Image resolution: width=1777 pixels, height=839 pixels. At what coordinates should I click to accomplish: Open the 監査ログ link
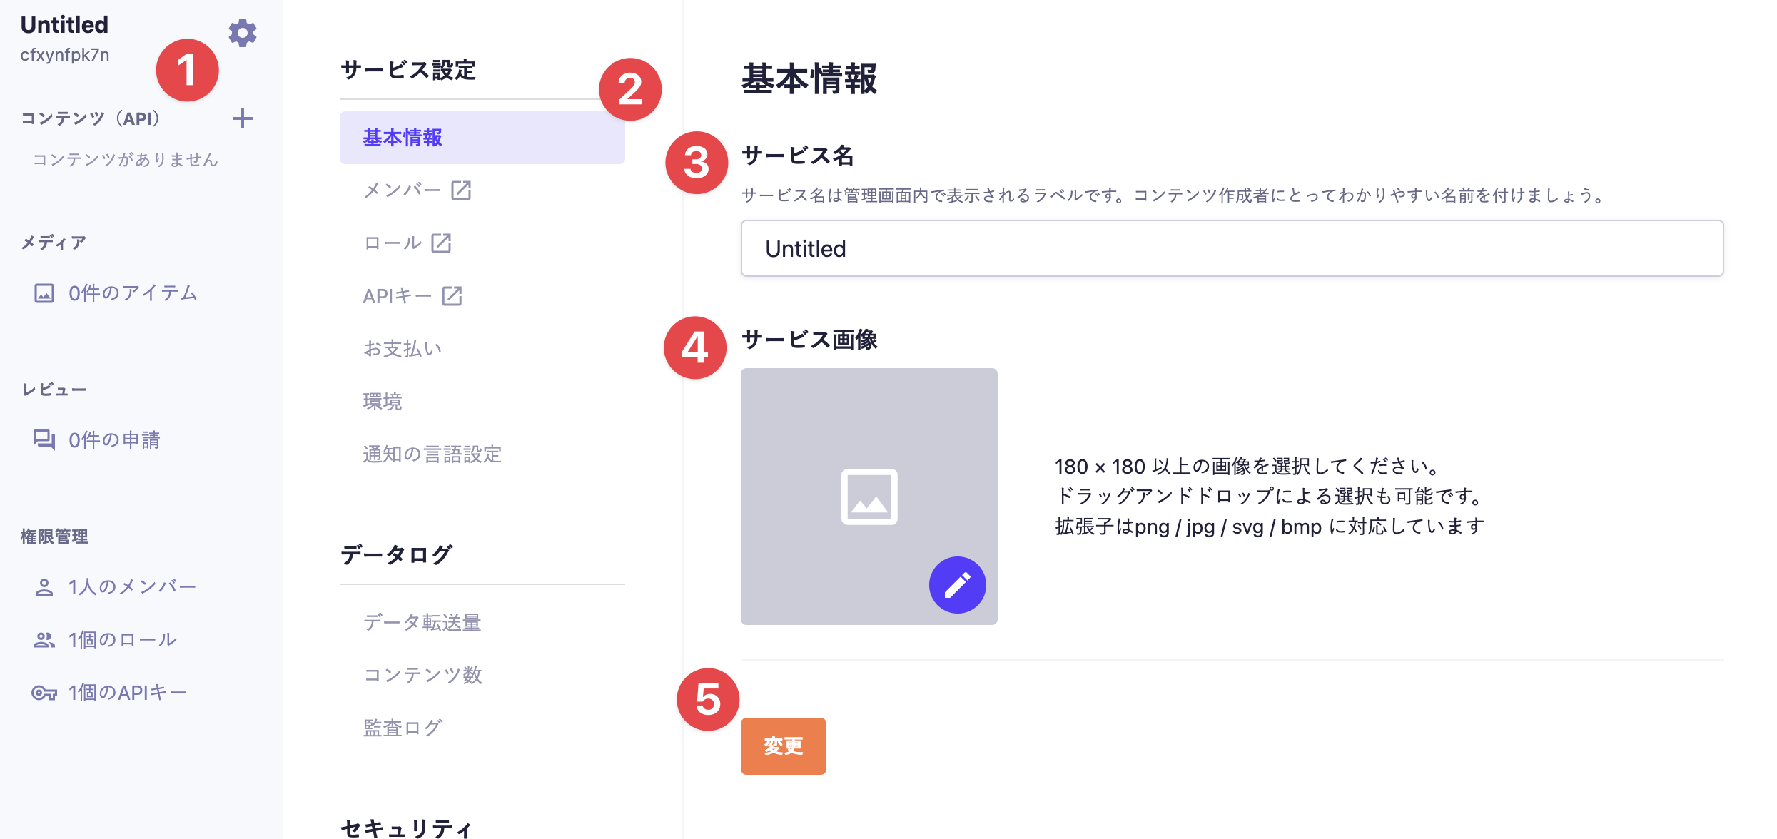tap(403, 727)
